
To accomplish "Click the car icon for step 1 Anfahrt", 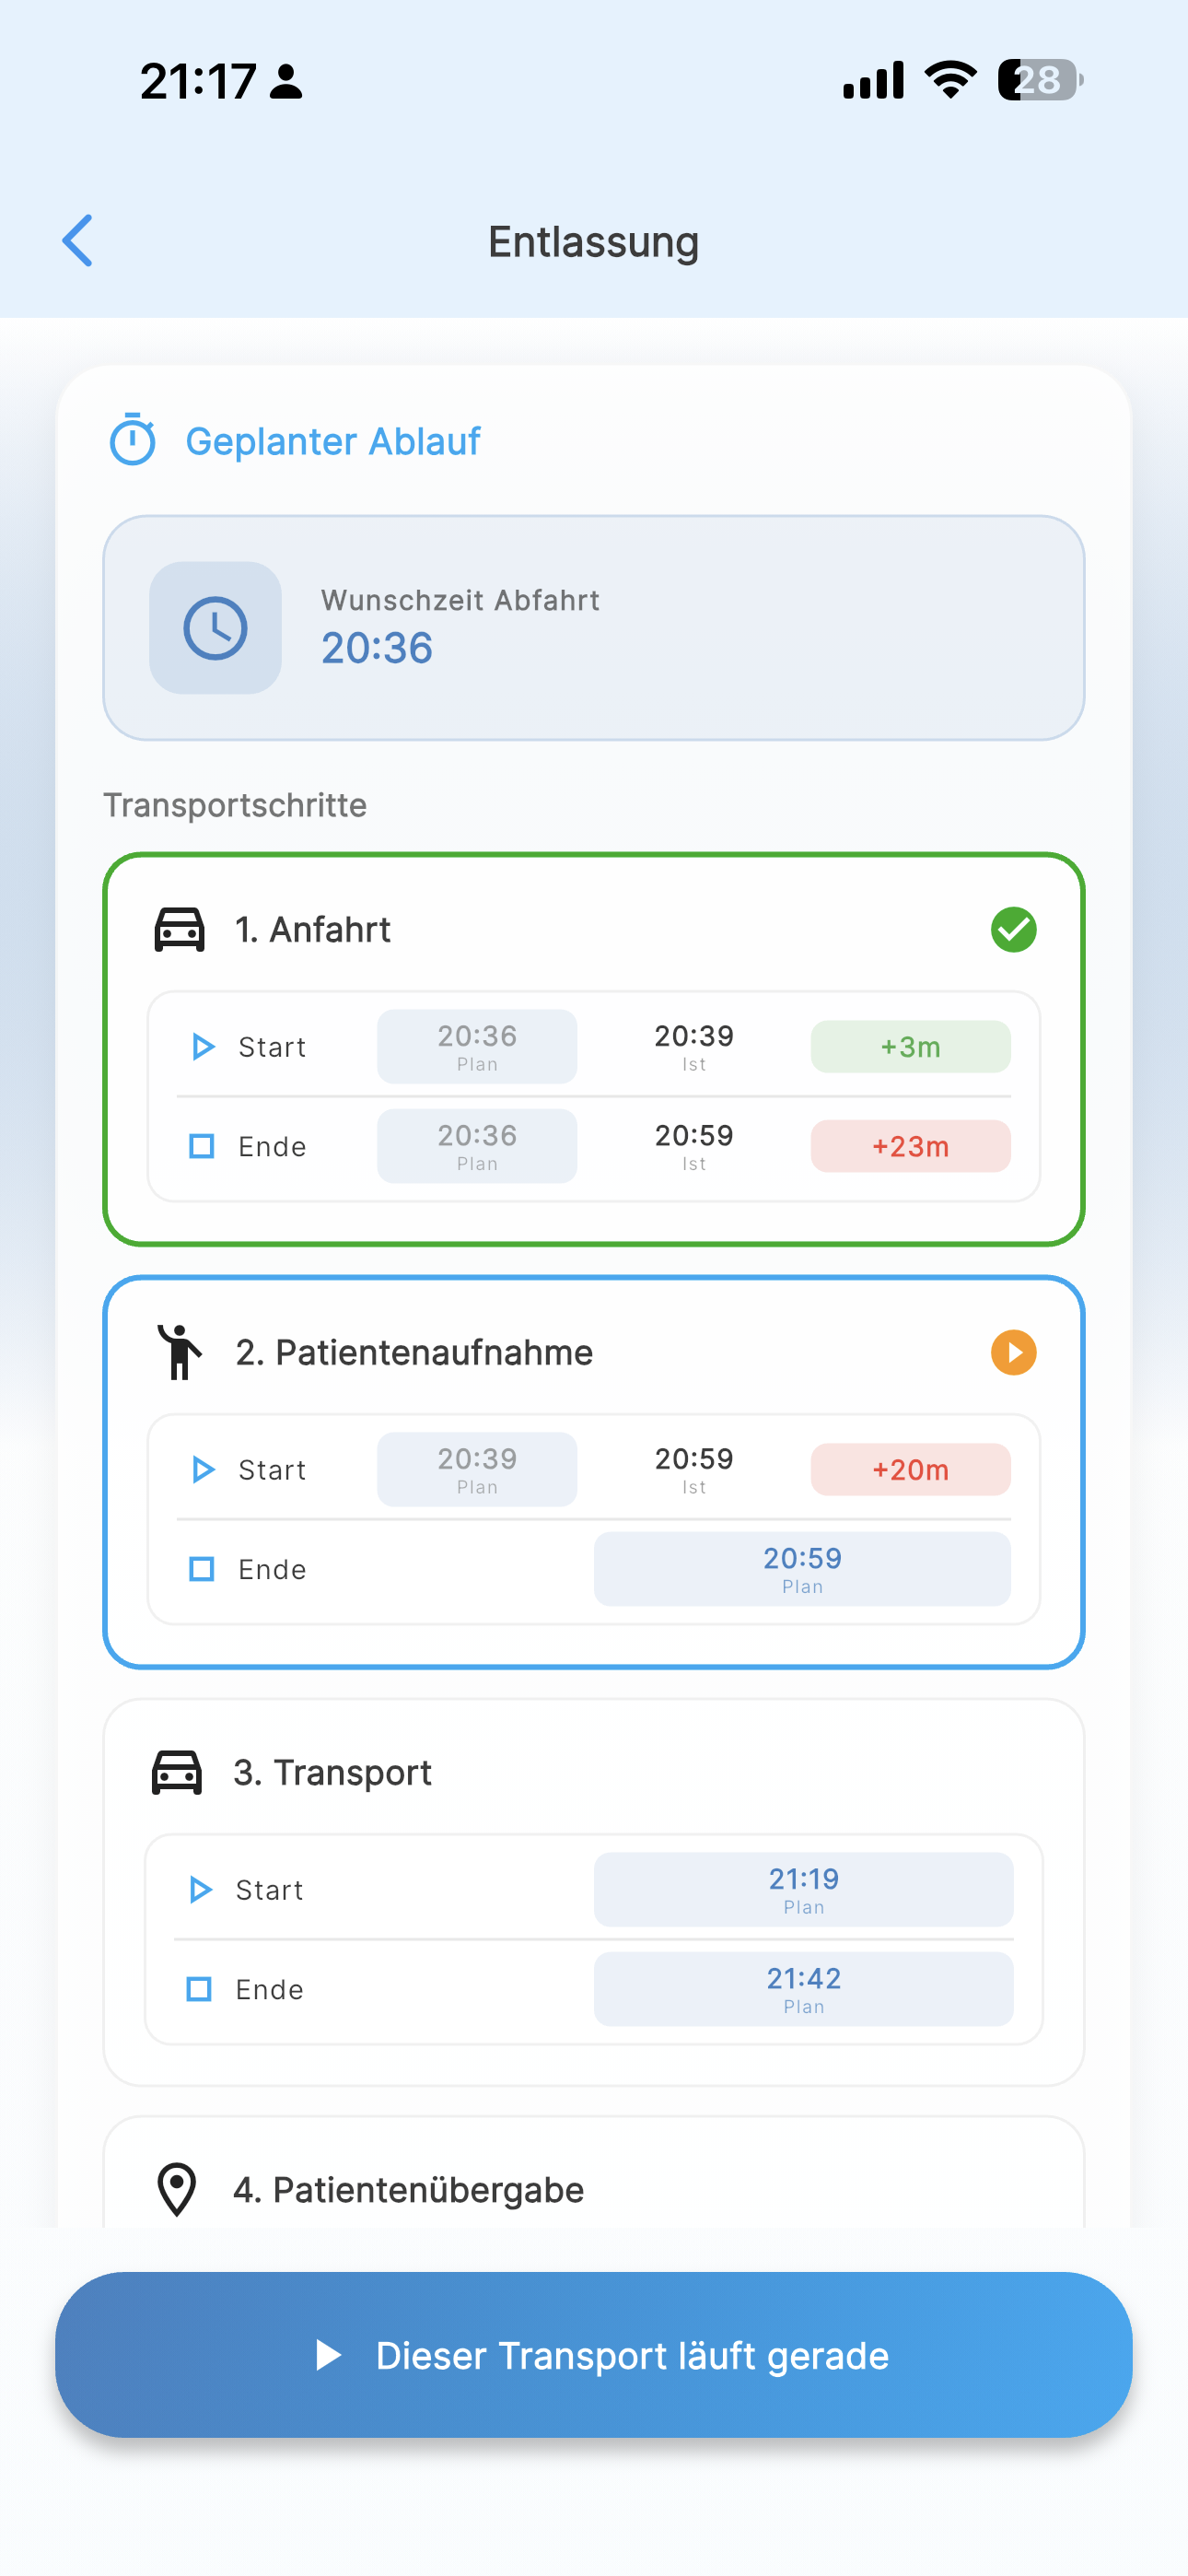I will tap(178, 928).
